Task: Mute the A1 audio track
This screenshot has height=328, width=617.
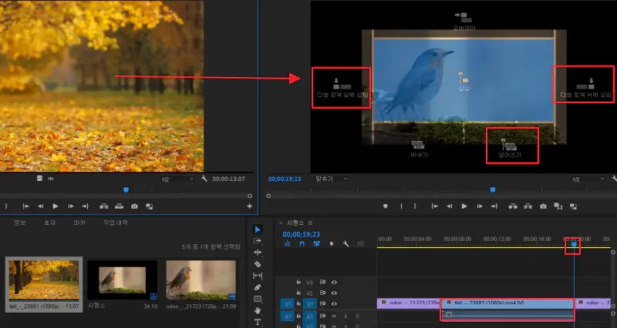Action: (x=334, y=316)
